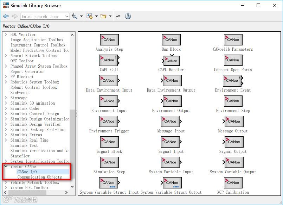Select Image Acquisition Toolbox entry
This screenshot has width=283, height=205.
point(37,39)
